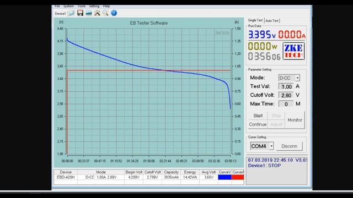Expand the COM4 port dropdown

271,146
